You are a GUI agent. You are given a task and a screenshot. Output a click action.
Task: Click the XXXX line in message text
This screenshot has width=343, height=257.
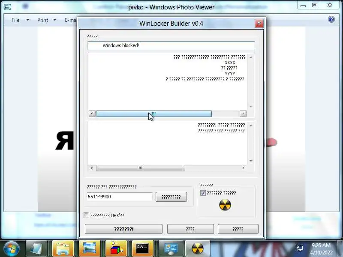coord(230,63)
